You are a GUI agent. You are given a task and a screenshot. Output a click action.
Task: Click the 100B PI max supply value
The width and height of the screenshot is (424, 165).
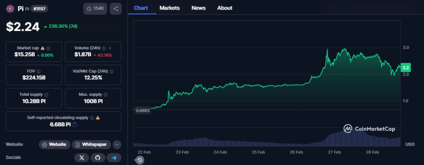93,101
